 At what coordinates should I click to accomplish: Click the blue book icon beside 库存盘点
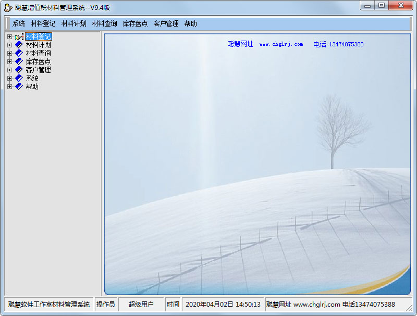point(19,61)
